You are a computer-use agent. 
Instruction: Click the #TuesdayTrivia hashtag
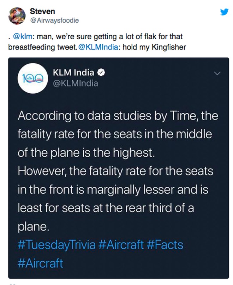56,245
